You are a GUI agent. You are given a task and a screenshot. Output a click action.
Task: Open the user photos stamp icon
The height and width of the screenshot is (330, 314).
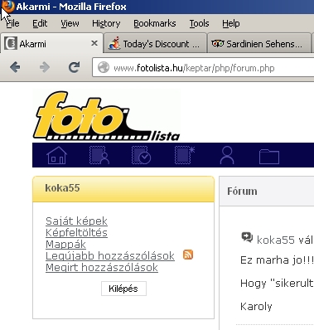99,155
